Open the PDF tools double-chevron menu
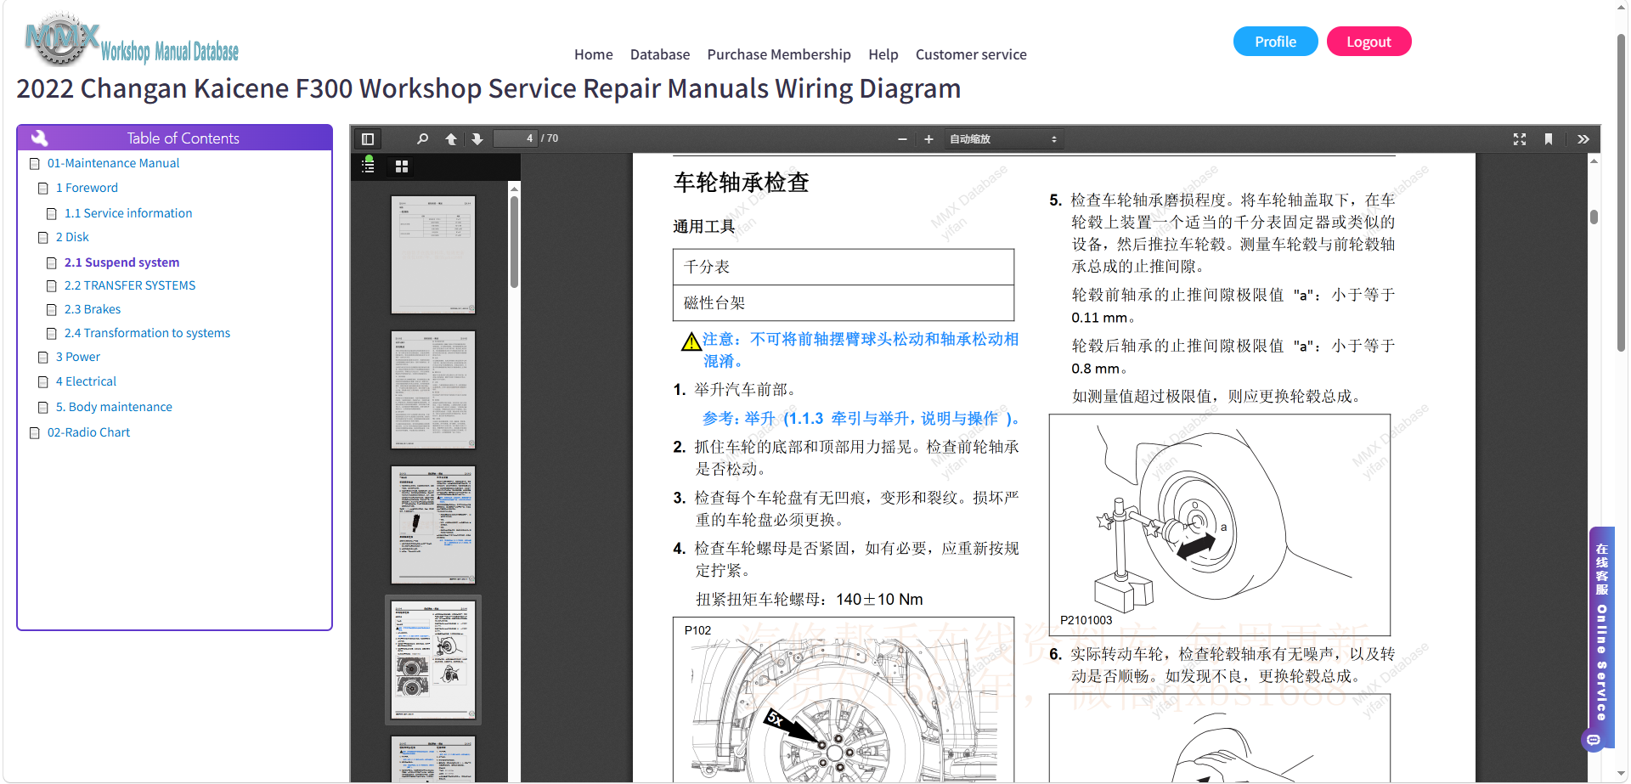Screen dimensions: 1631x784 point(1583,139)
